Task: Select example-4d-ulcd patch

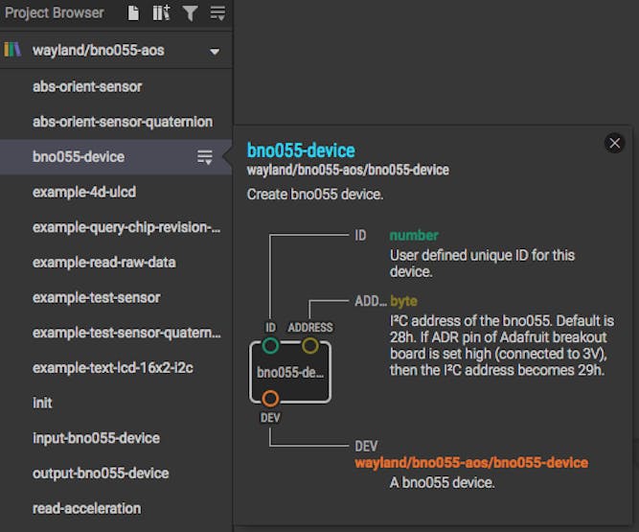Action: tap(116, 192)
